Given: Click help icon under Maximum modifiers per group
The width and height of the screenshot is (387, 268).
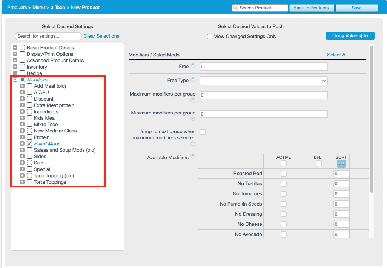Looking at the screenshot, I should 193,100.
